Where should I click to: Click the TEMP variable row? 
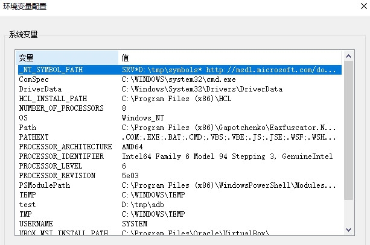click(x=28, y=195)
